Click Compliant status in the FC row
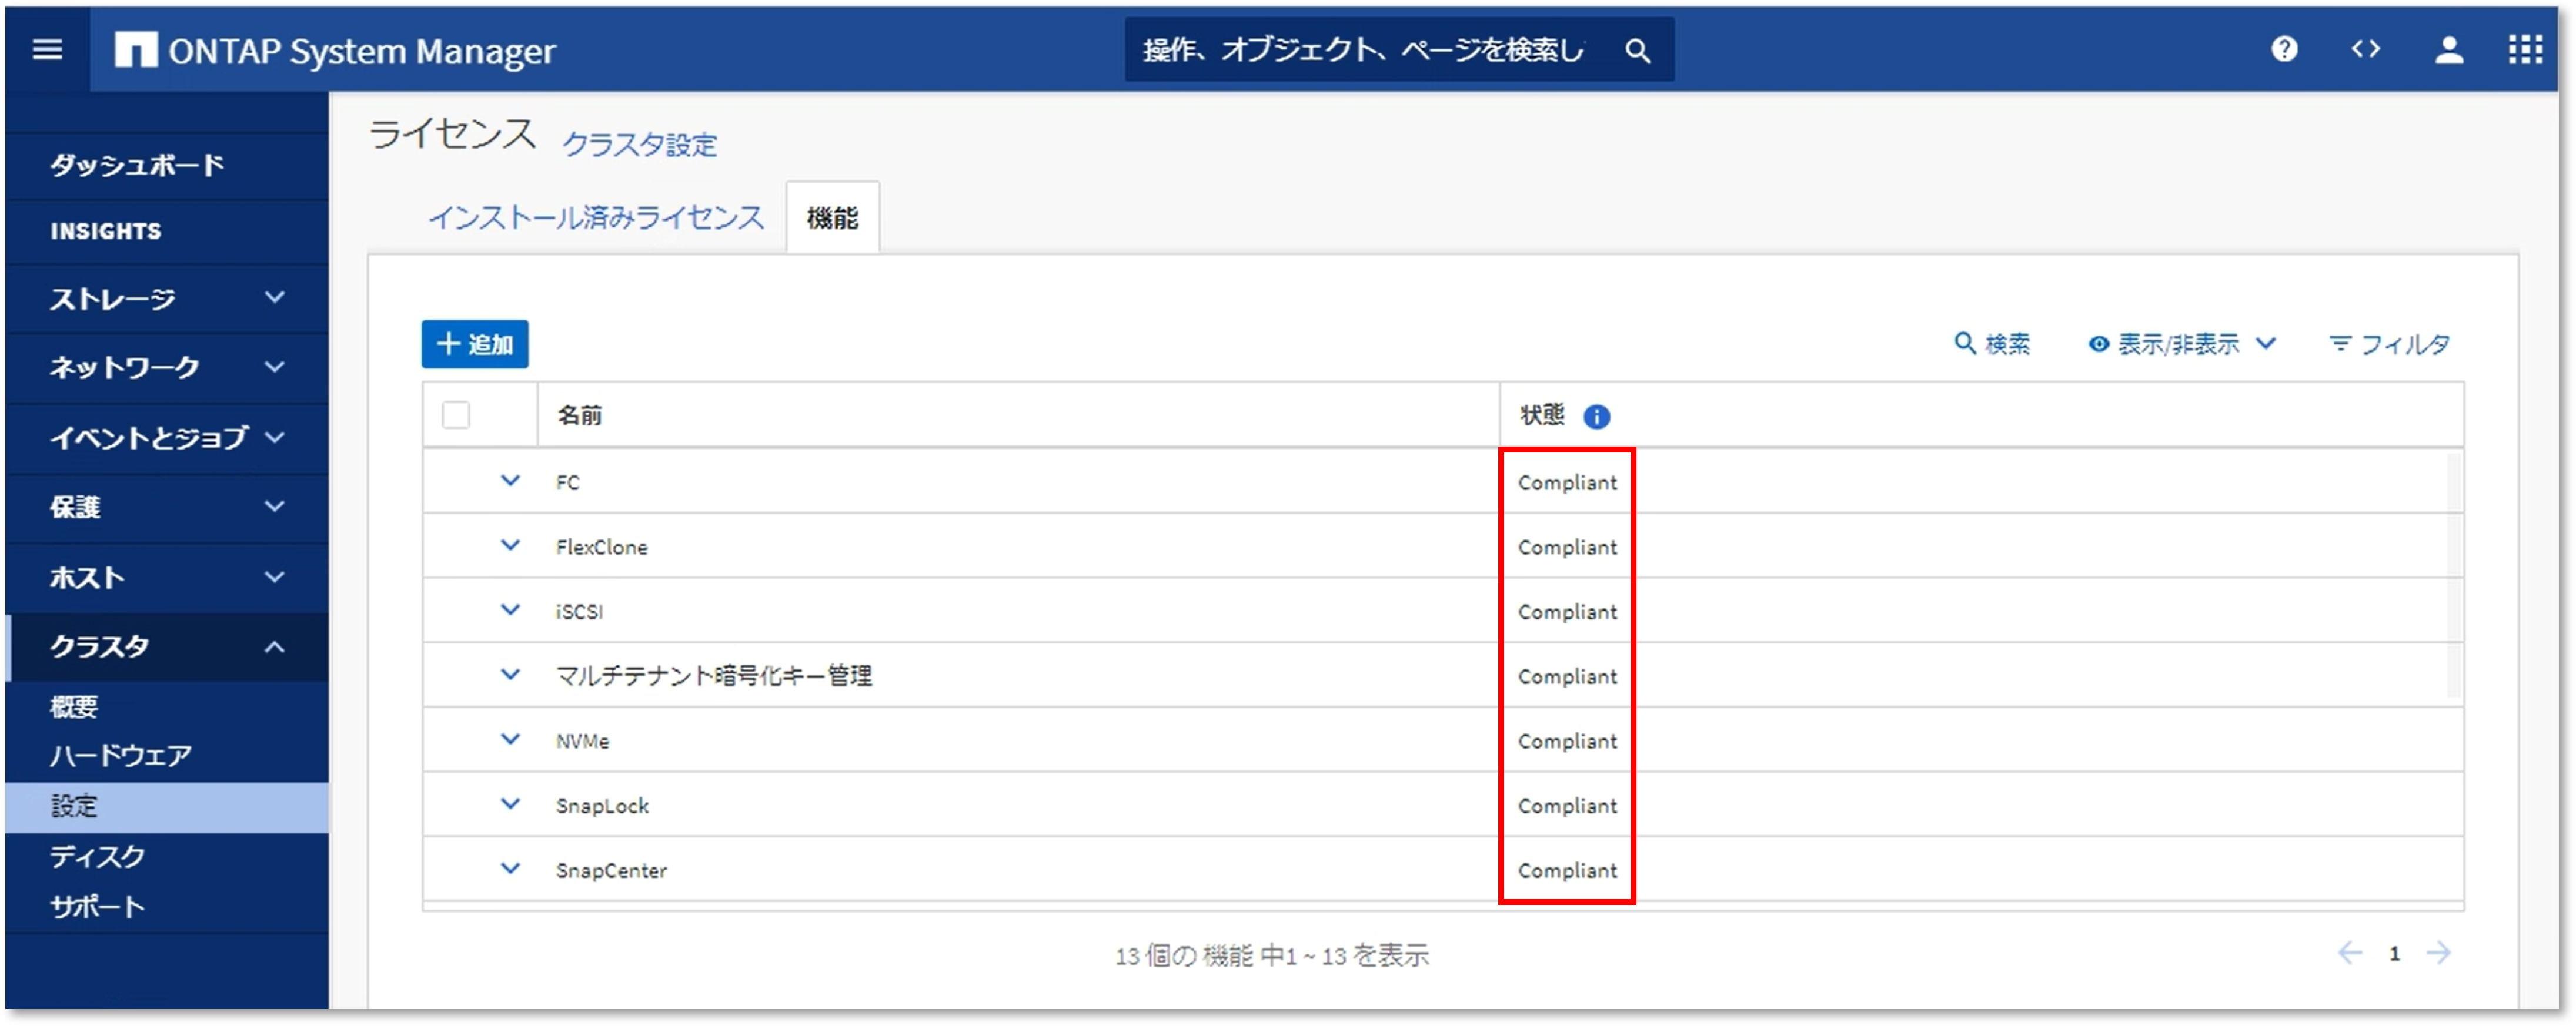Screen dimensions: 2576x1026 pos(1567,482)
